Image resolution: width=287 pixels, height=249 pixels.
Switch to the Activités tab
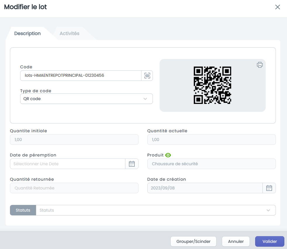[x=70, y=34]
